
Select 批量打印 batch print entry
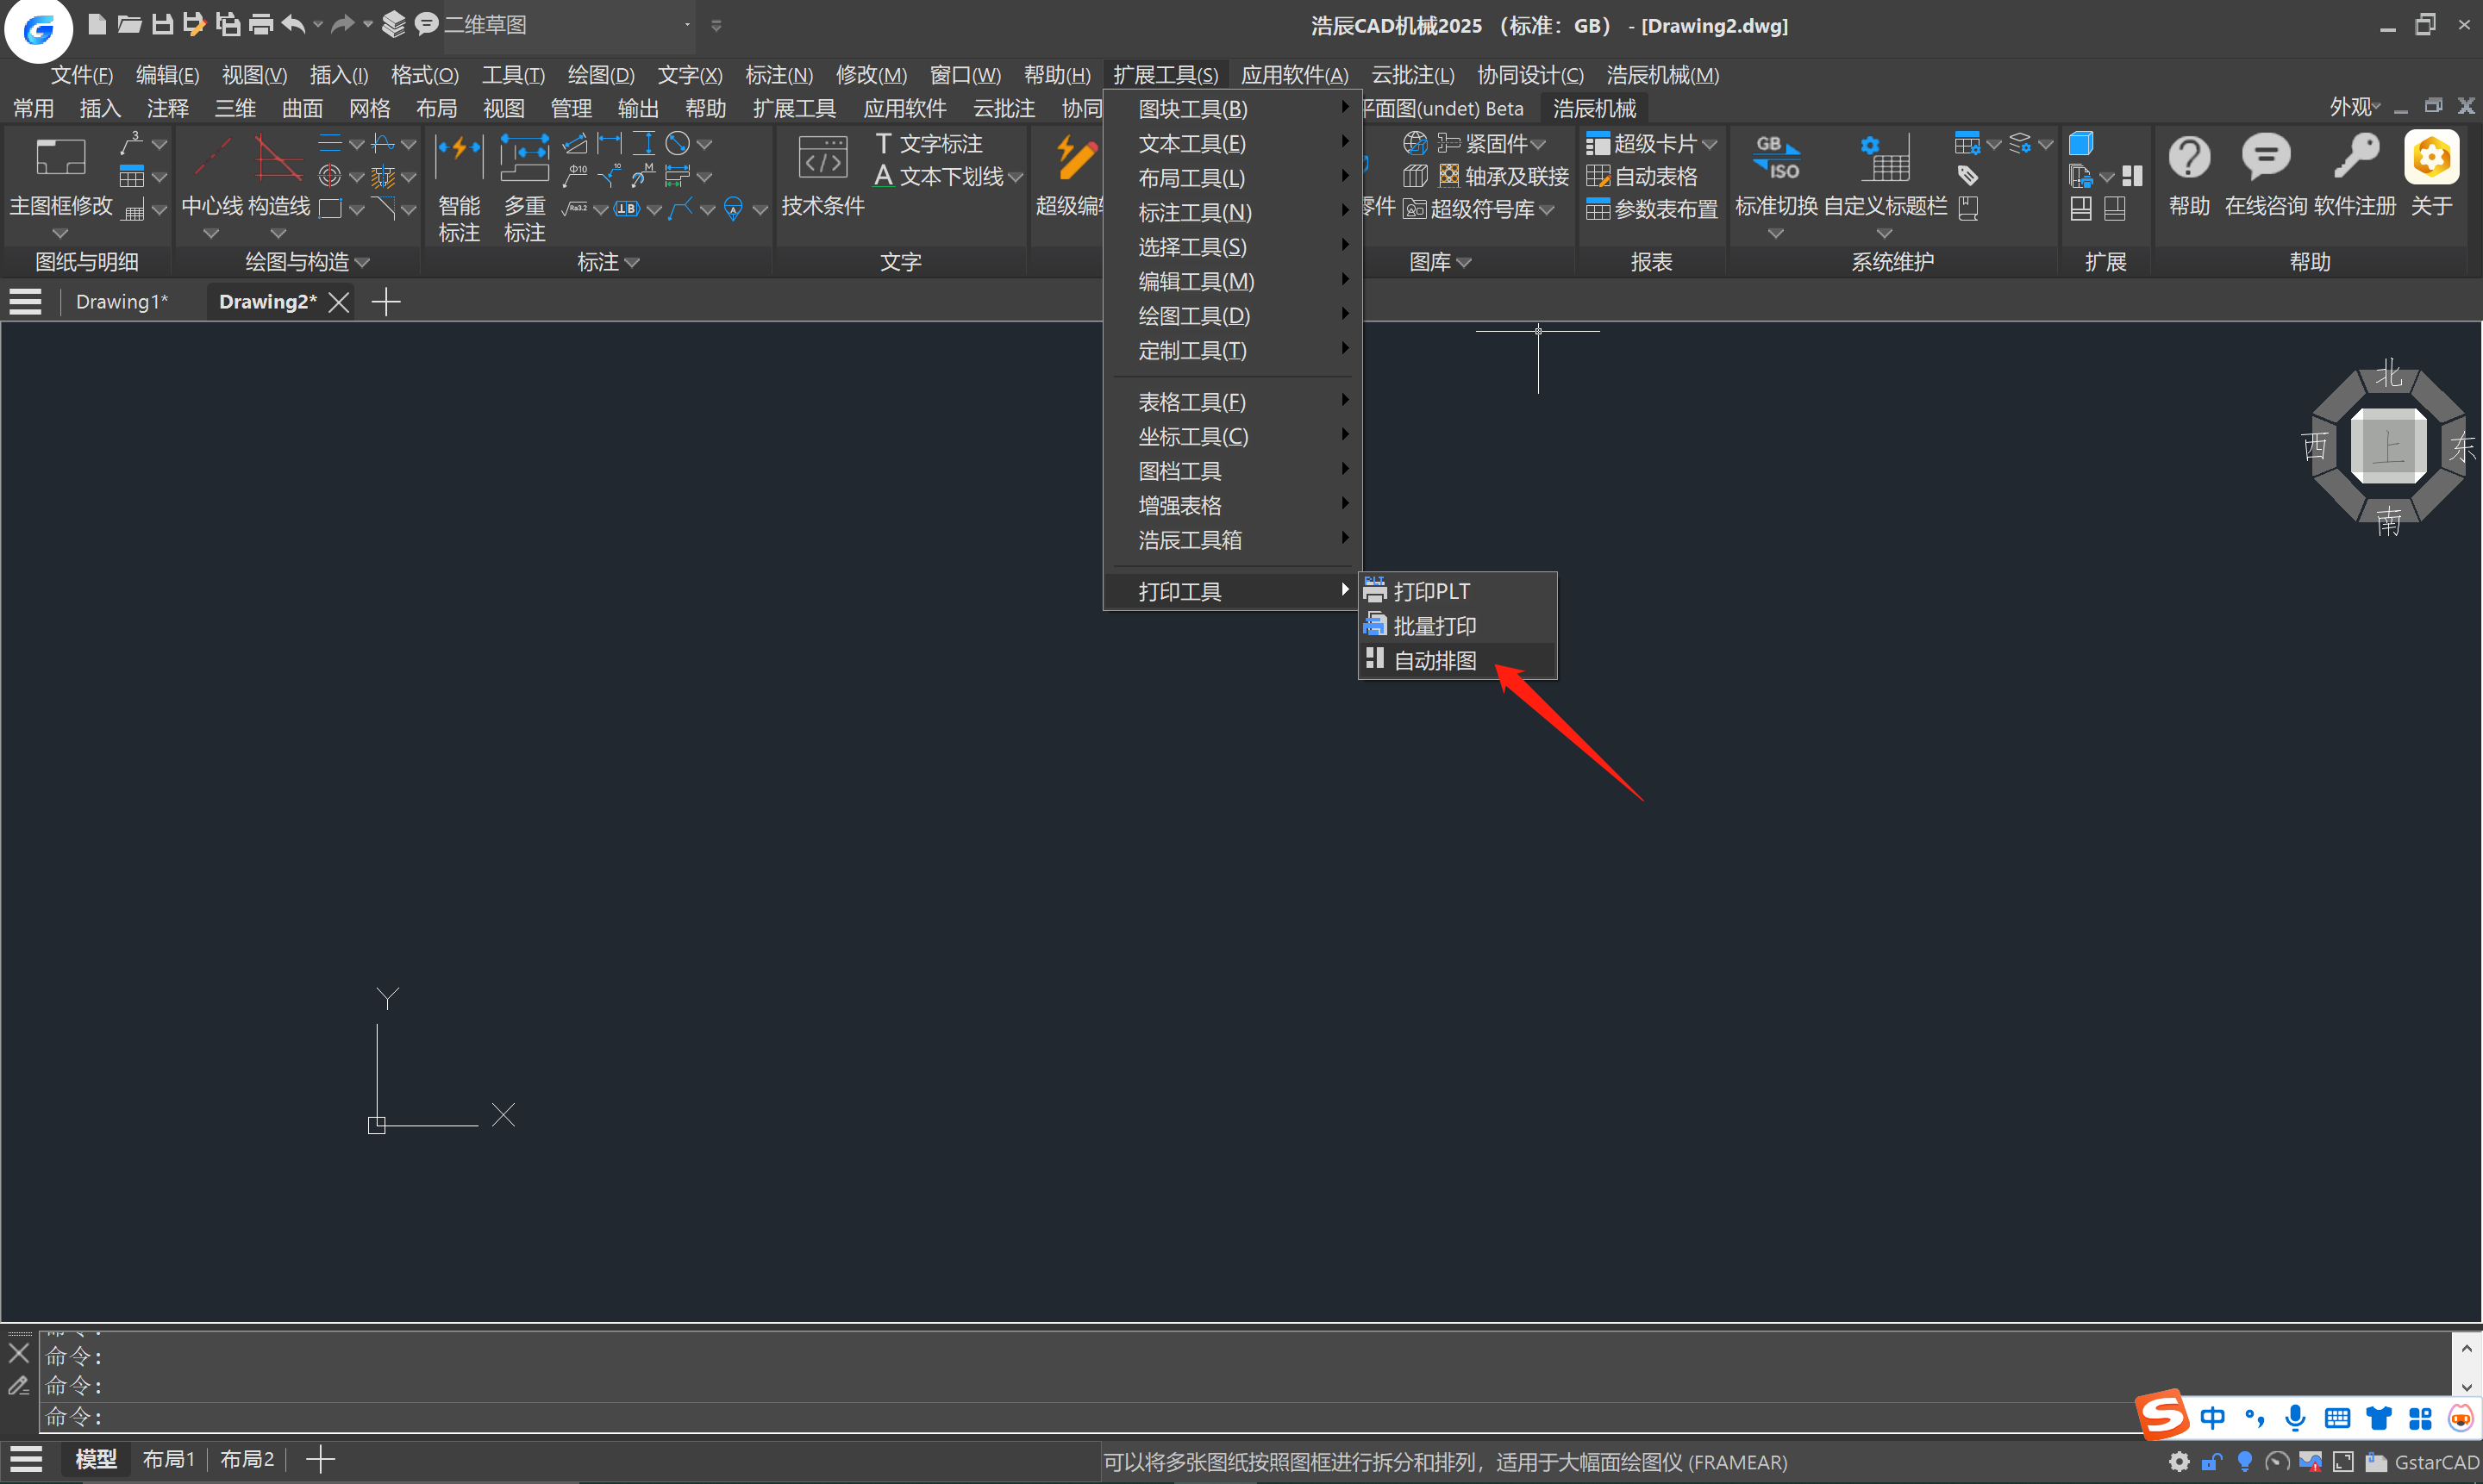pos(1435,626)
